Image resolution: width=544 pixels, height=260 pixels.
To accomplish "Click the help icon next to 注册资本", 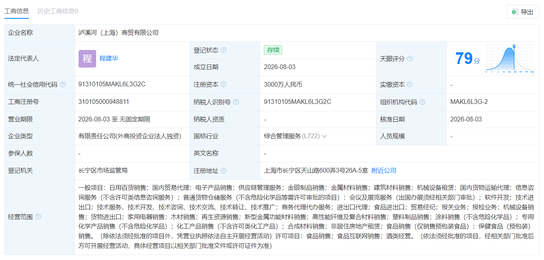I will (224, 84).
